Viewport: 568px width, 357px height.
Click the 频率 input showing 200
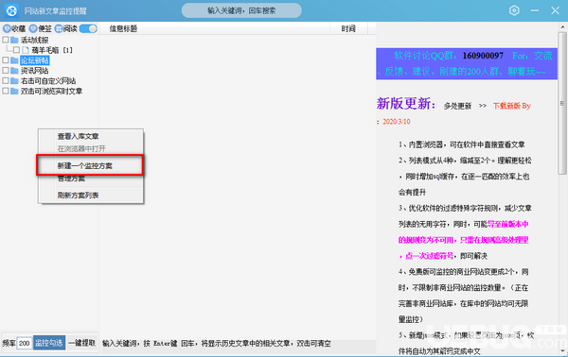25,343
